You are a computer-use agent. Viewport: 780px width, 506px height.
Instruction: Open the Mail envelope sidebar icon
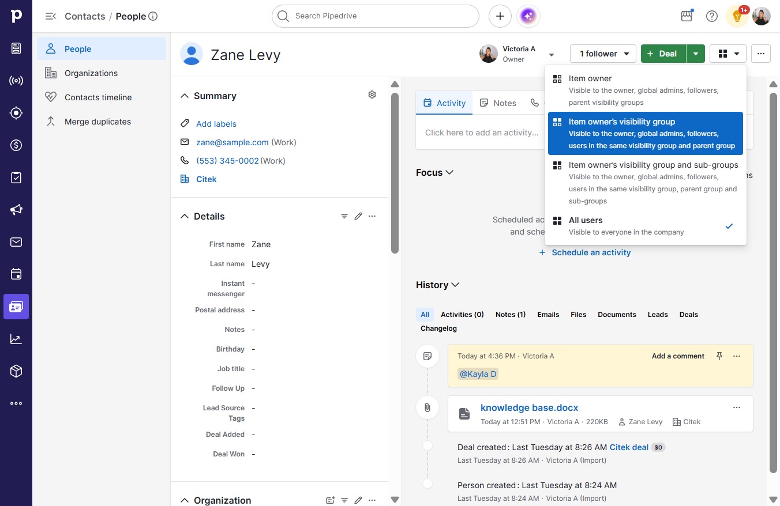tap(16, 242)
